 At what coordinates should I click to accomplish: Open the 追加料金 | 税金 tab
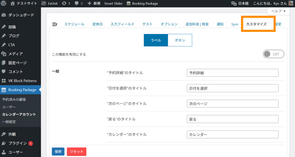click(x=197, y=24)
